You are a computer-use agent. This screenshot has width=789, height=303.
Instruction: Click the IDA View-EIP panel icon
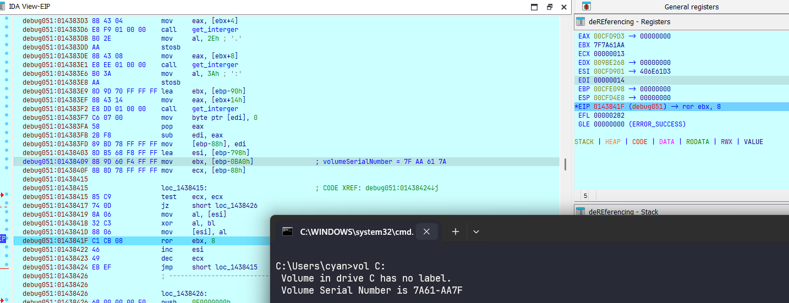(x=4, y=7)
